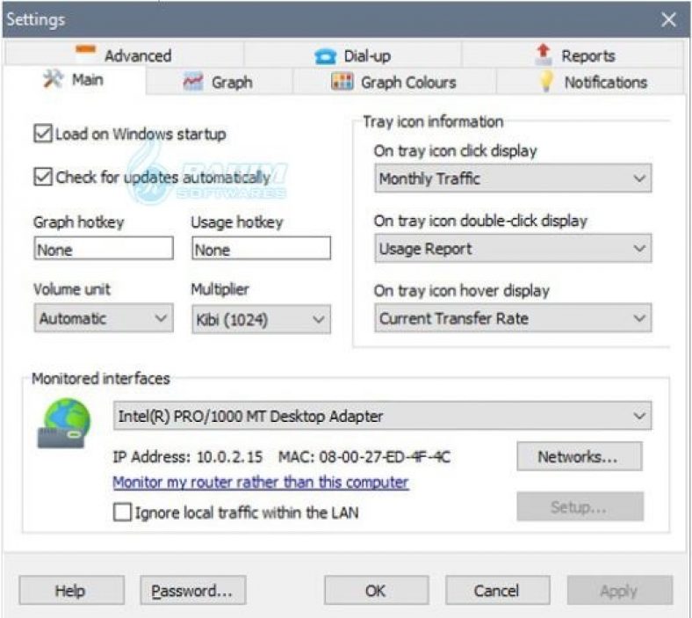Click the Help button
This screenshot has height=618, width=692.
71,590
